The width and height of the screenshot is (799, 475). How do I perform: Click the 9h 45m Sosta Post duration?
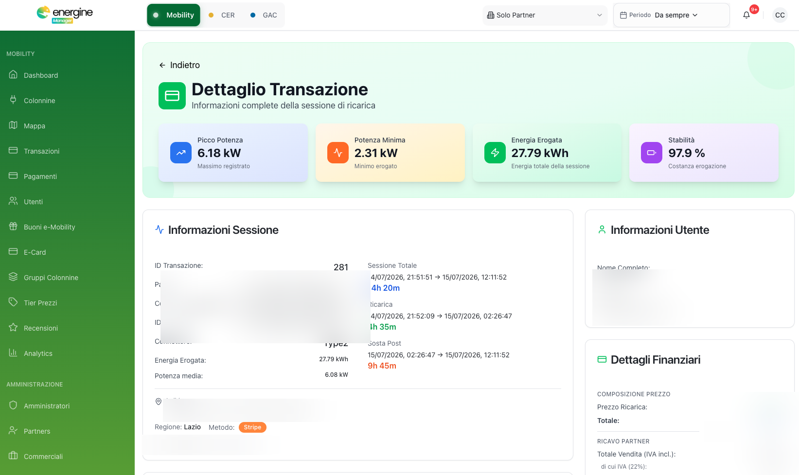[382, 366]
